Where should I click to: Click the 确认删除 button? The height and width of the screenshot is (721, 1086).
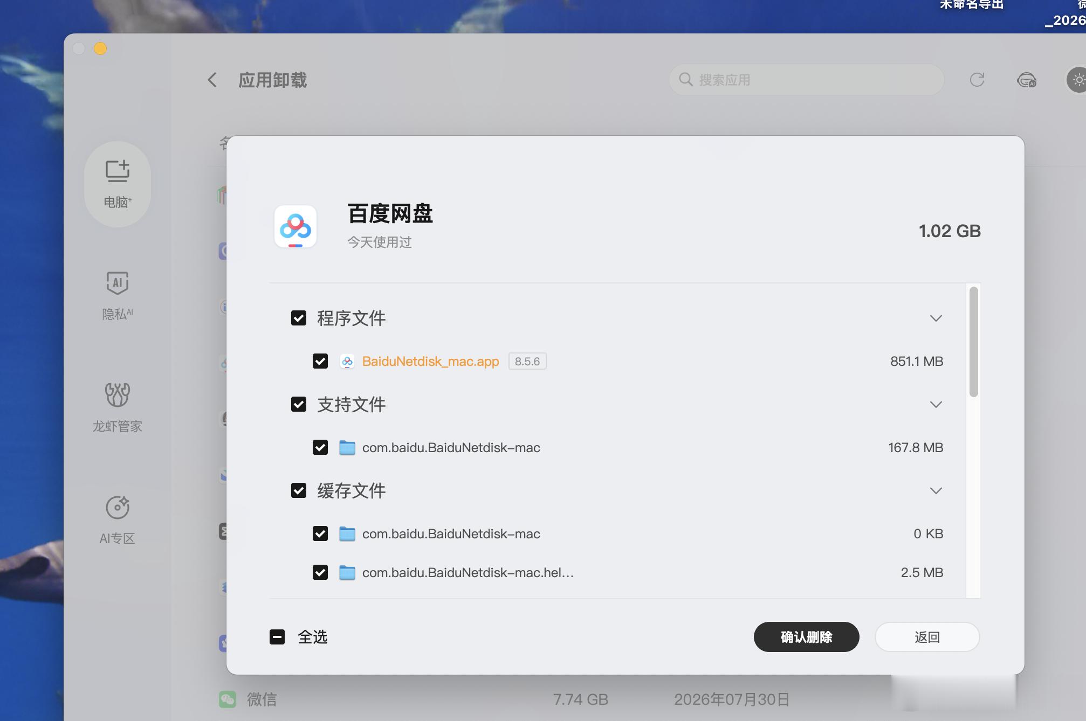point(807,637)
